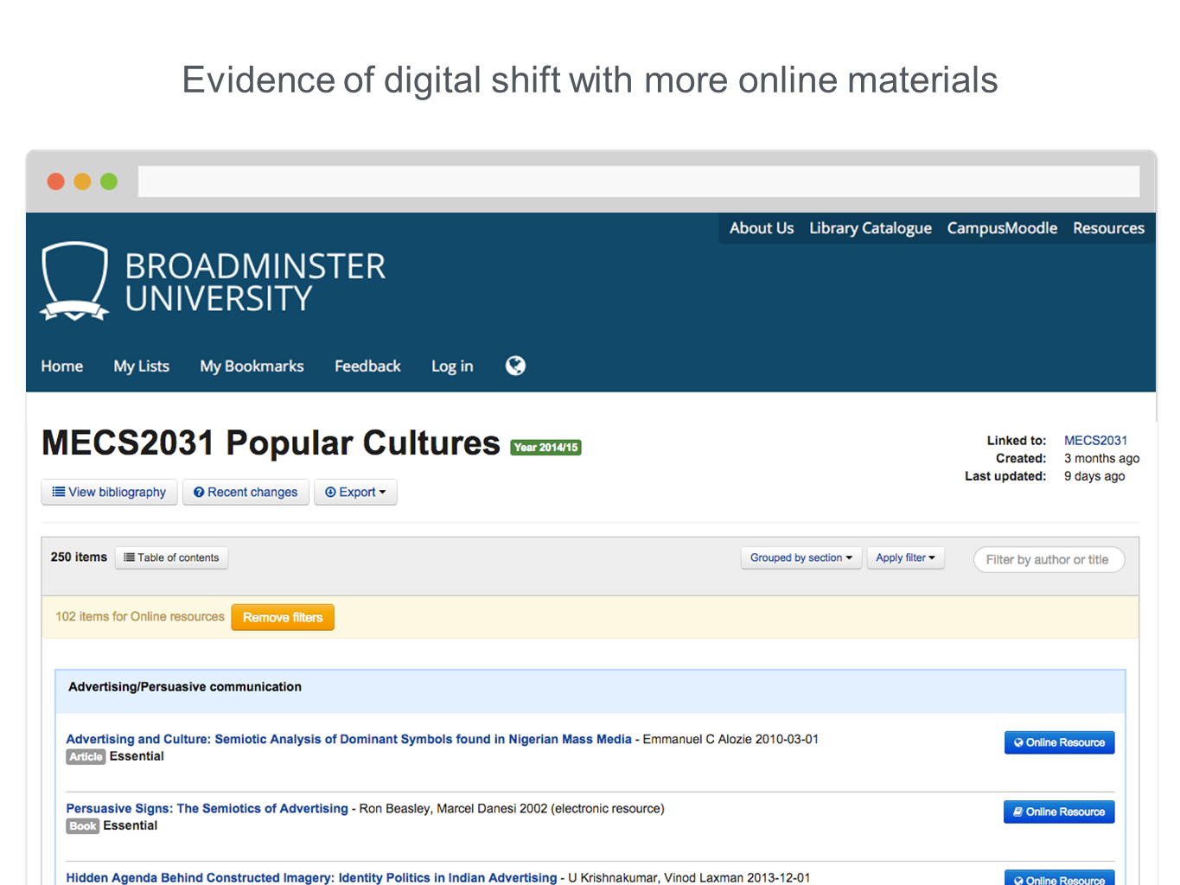Viewport: 1180px width, 885px height.
Task: Open the Table of contents
Action: click(171, 558)
